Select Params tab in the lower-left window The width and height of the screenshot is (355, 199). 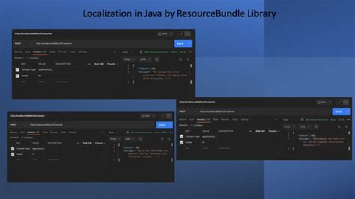(14, 132)
